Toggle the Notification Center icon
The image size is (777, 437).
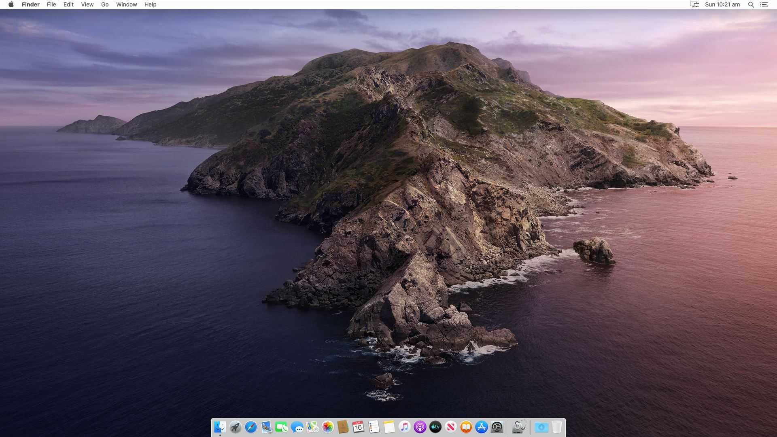click(764, 4)
